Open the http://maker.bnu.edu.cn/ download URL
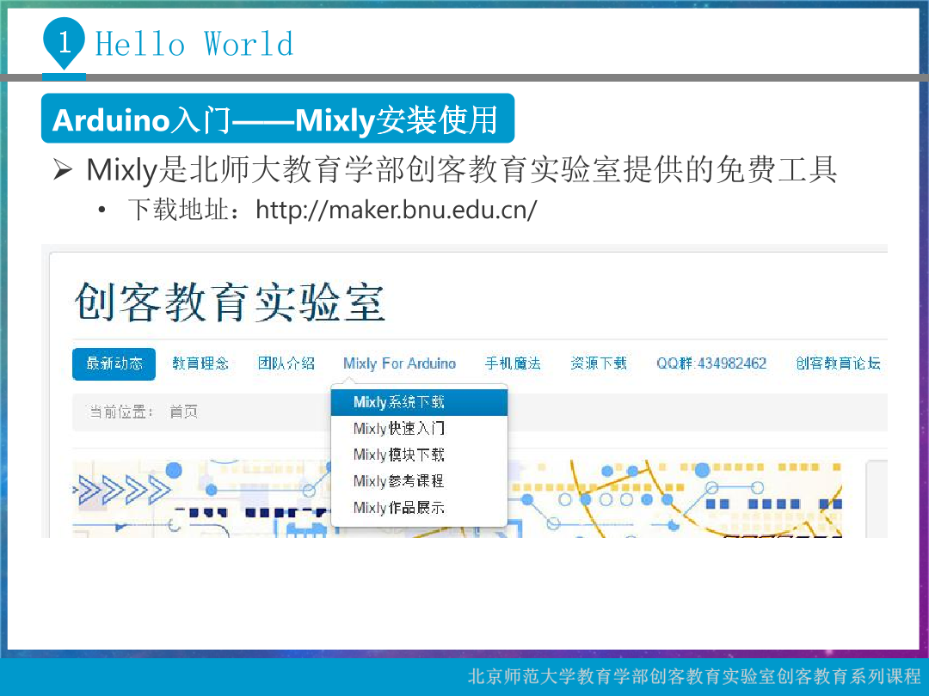929x696 pixels. [x=396, y=210]
